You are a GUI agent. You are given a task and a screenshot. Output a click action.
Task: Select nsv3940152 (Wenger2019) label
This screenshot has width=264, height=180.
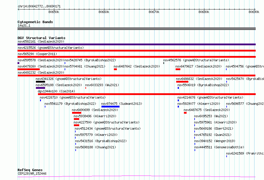click(215, 141)
